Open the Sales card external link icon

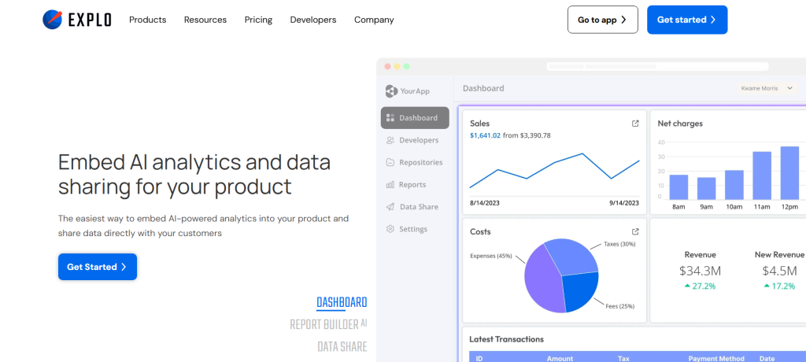coord(635,124)
